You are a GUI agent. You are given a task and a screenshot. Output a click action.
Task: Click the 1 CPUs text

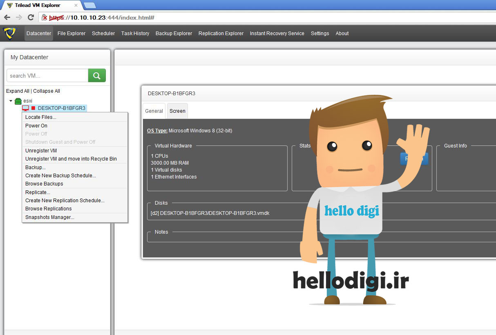pyautogui.click(x=159, y=156)
